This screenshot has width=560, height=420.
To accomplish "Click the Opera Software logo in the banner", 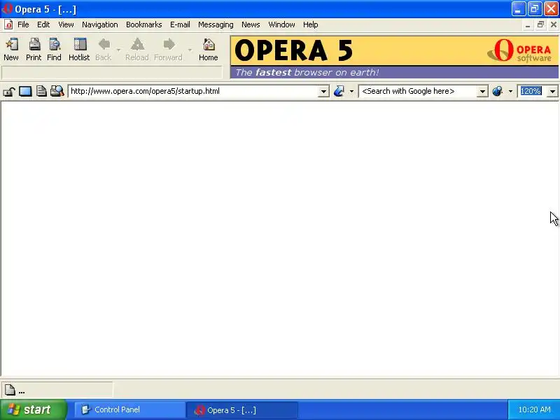I will [x=520, y=50].
